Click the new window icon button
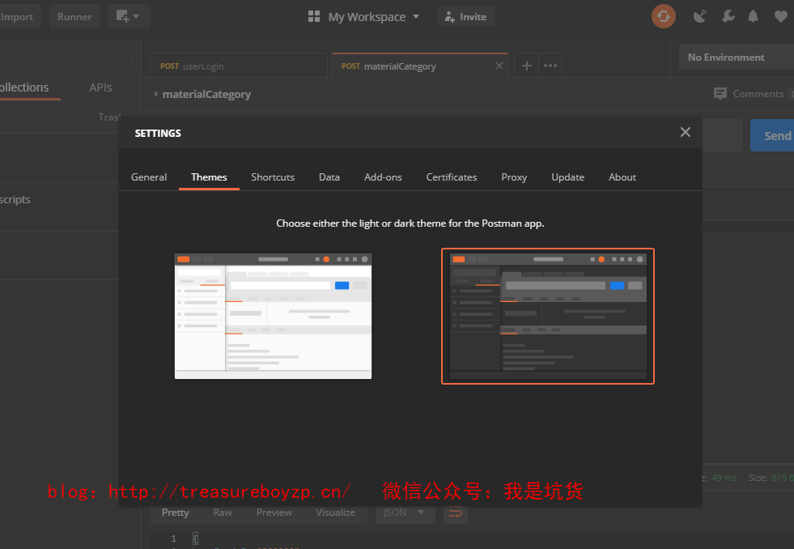This screenshot has width=794, height=549. tap(122, 16)
